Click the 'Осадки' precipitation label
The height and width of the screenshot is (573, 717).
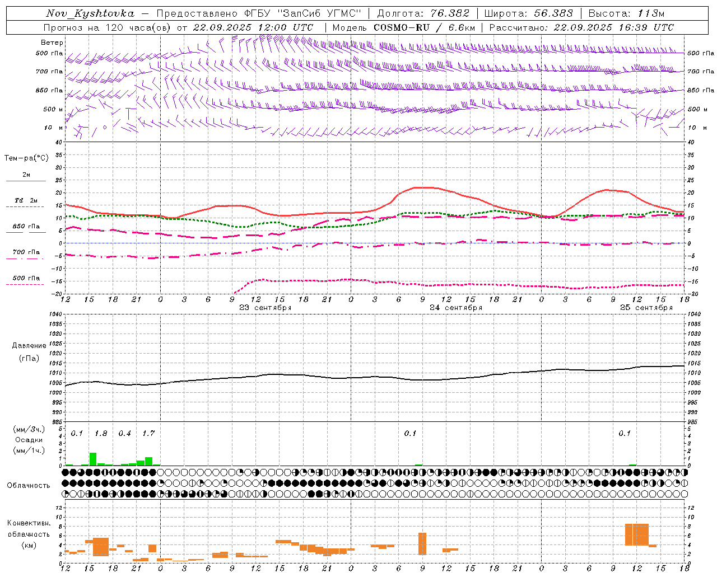click(29, 440)
